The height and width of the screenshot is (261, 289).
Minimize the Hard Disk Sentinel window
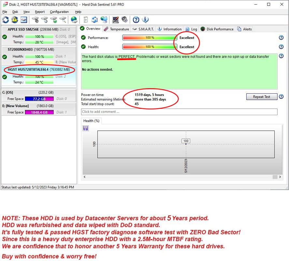click(256, 5)
